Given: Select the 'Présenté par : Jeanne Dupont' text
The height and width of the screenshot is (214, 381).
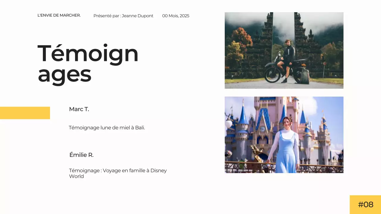Looking at the screenshot, I should click(123, 16).
